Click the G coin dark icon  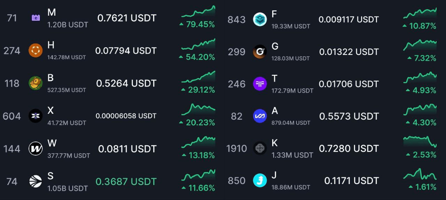tap(260, 51)
